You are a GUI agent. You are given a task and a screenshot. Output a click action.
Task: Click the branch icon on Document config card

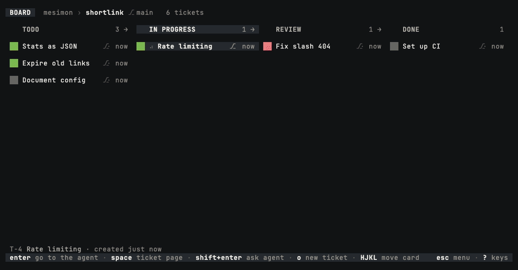(x=106, y=80)
